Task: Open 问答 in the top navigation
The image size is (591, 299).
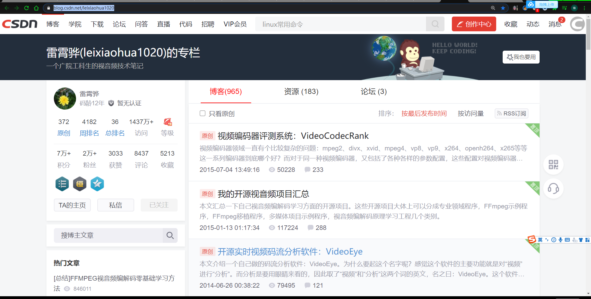Action: (141, 24)
